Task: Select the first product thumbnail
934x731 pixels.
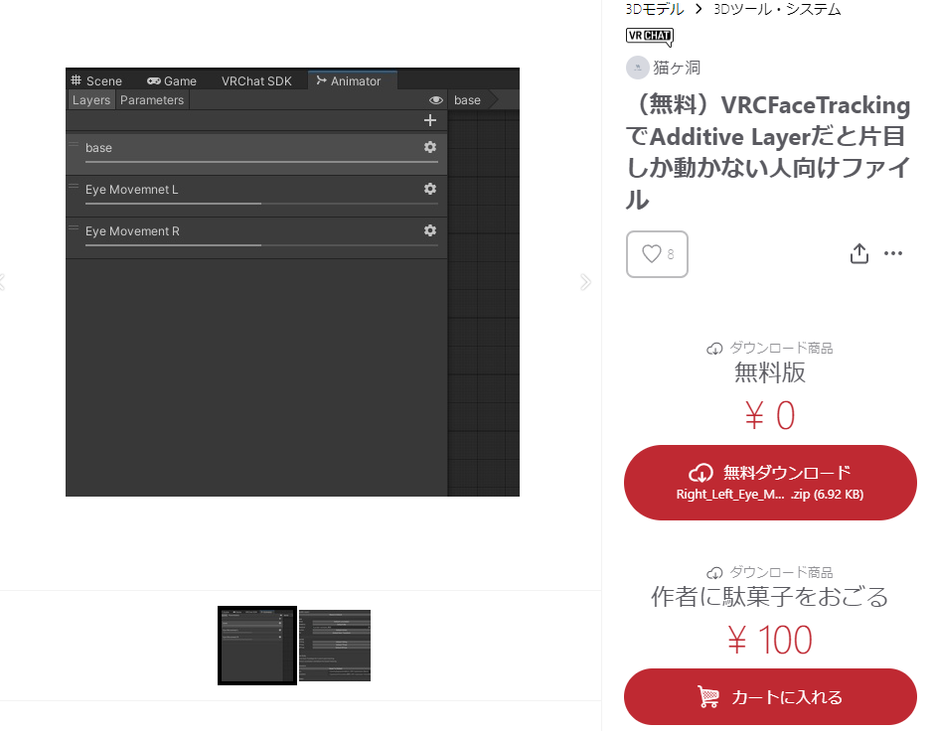Action: click(257, 646)
